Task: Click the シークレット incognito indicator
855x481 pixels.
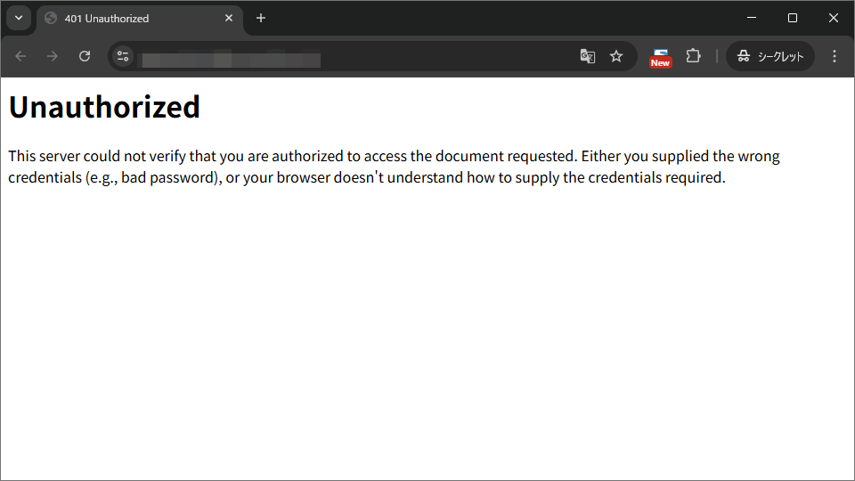Action: (x=770, y=56)
